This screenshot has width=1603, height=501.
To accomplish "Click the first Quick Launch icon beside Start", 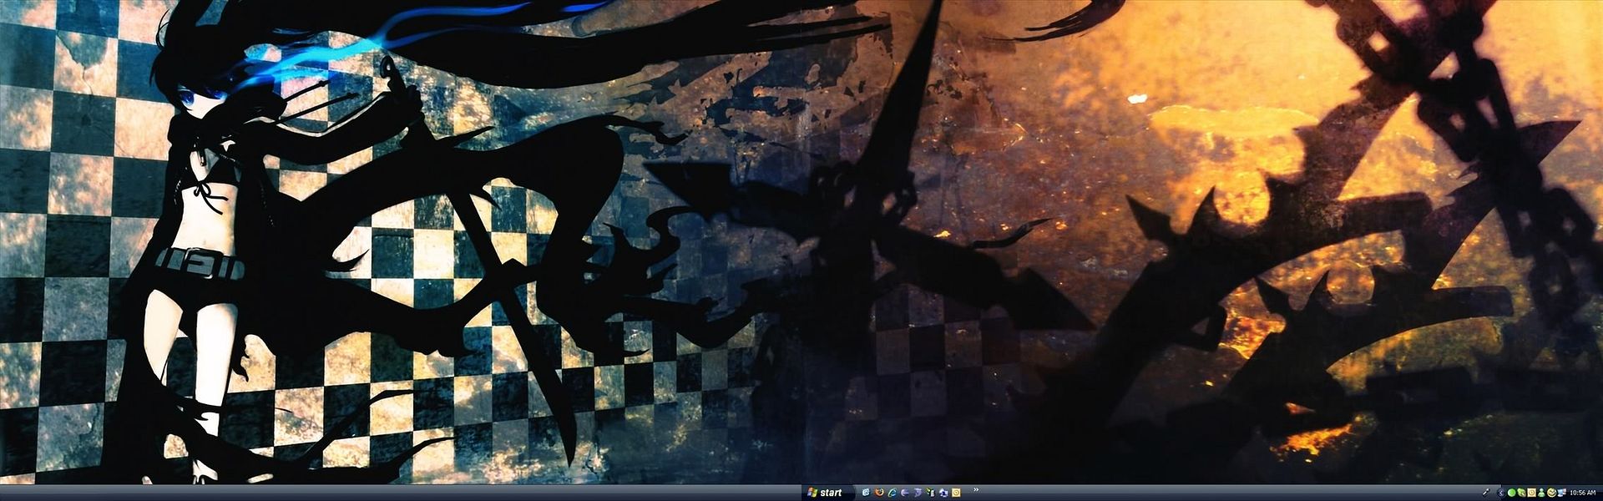I will pyautogui.click(x=866, y=493).
